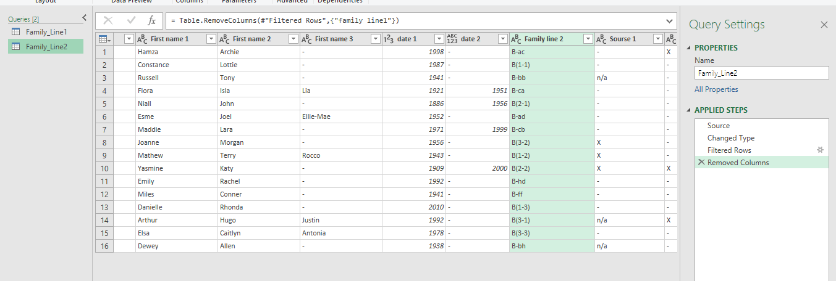Click the cell containing Justin
The height and width of the screenshot is (281, 836).
point(341,220)
